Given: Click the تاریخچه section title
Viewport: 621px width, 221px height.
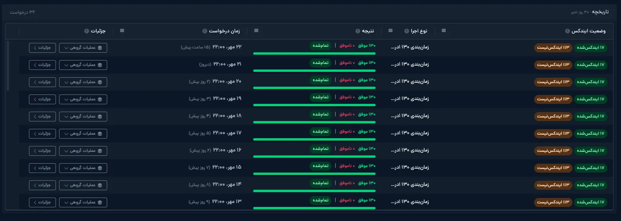Looking at the screenshot, I should coord(600,12).
